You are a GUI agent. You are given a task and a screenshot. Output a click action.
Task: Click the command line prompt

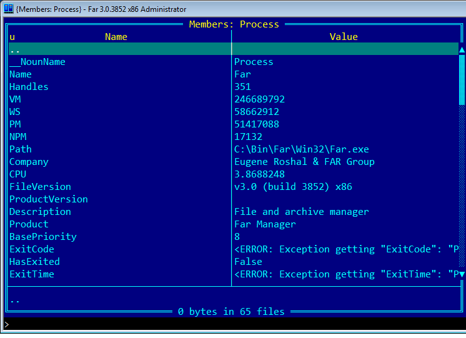coord(7,324)
